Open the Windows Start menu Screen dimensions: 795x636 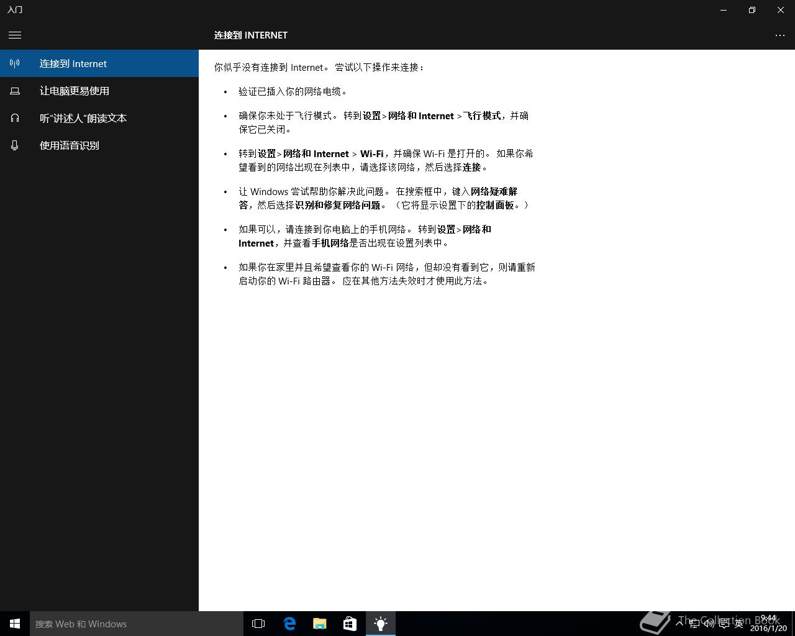pos(15,624)
